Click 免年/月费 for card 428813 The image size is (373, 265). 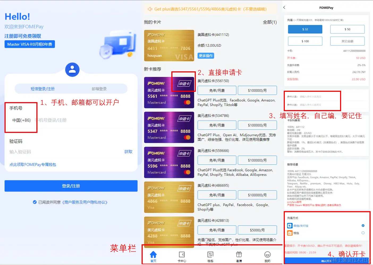[217, 230]
